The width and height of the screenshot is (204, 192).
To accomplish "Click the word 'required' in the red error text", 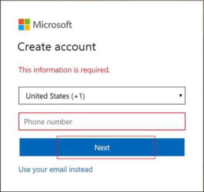I will (x=94, y=70).
